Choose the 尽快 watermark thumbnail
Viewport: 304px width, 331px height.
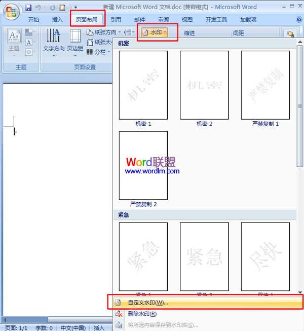(265, 256)
